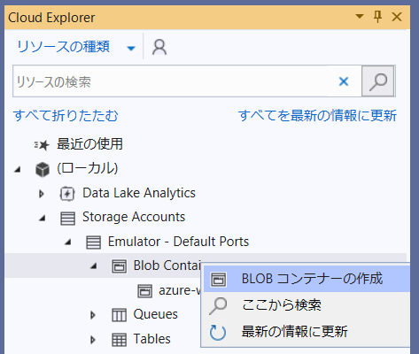Close the Cloud Explorer panel

click(397, 17)
